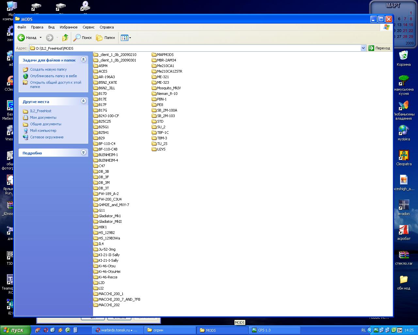Open the Сервис menu
The width and height of the screenshot is (418, 335).
pyautogui.click(x=88, y=27)
